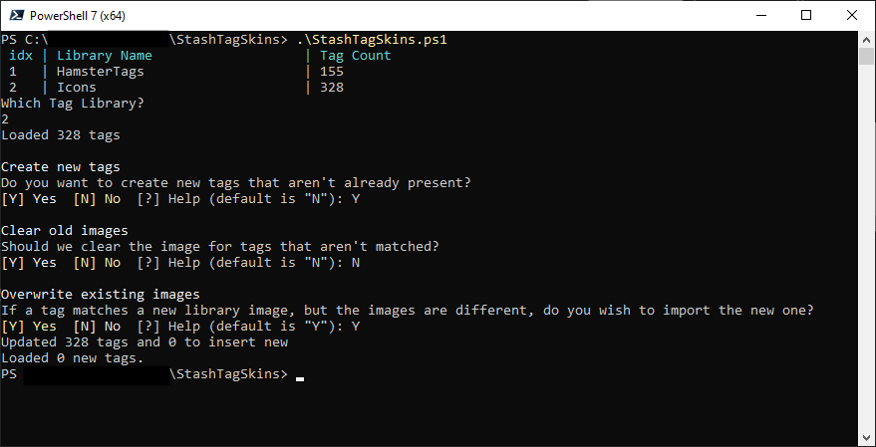Select the Icons library row
Screen dimensions: 876x447
tap(172, 87)
